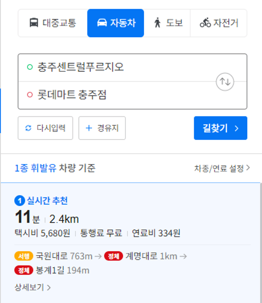
Task: Open 상세보기 route details
Action: (33, 287)
